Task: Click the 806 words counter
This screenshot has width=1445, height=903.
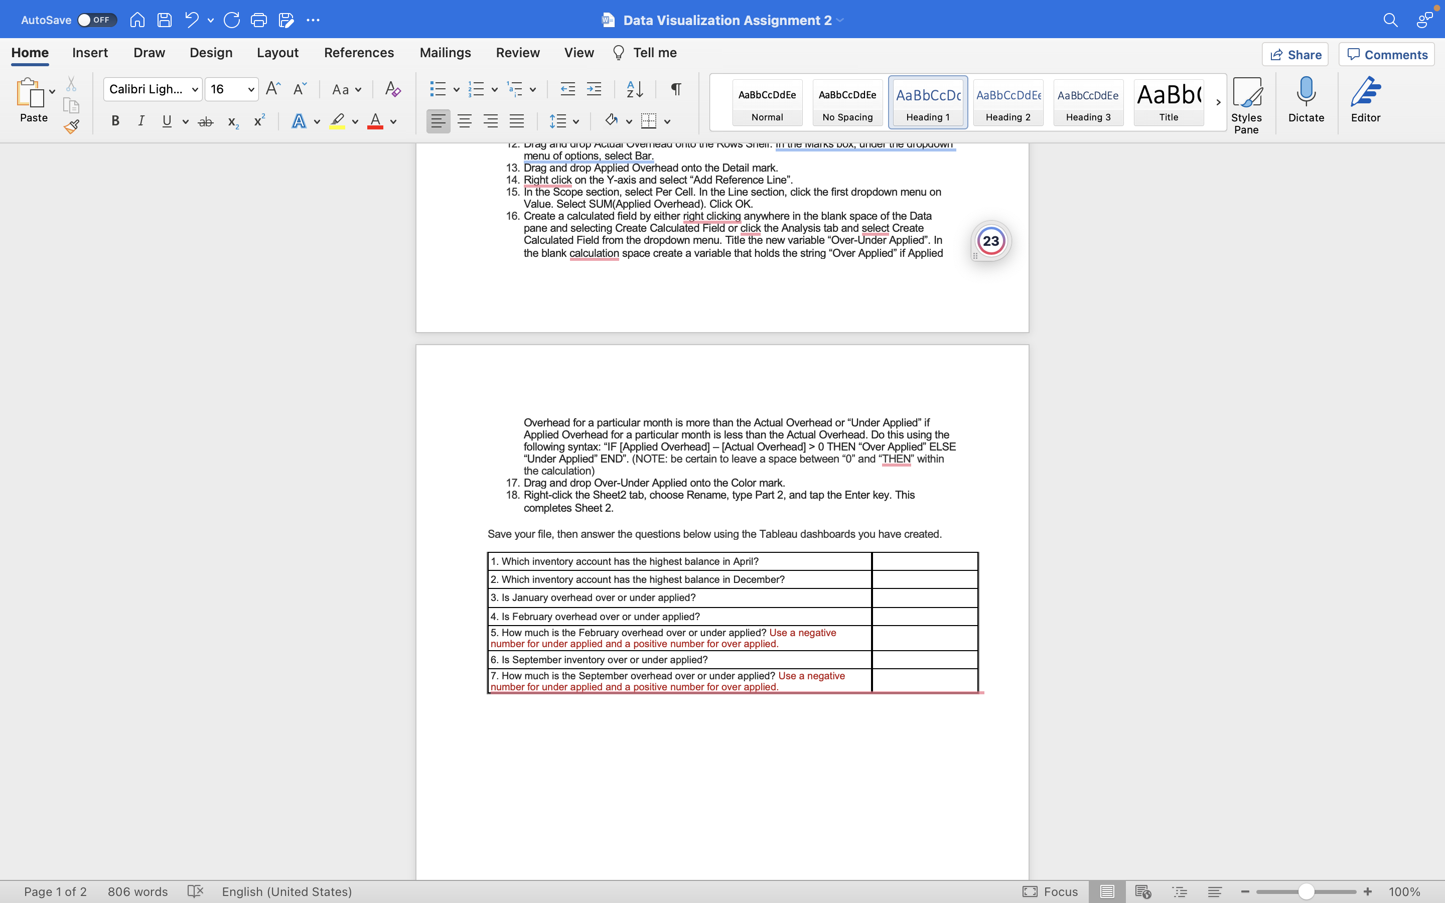Action: tap(137, 891)
